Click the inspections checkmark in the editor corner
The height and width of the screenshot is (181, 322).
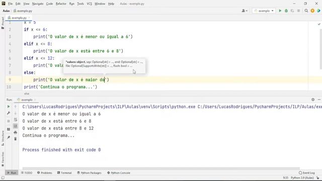[319, 24]
